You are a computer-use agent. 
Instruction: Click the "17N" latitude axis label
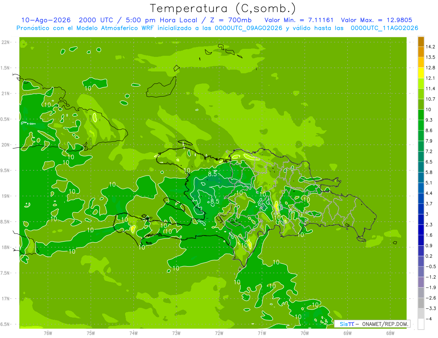pyautogui.click(x=6, y=299)
